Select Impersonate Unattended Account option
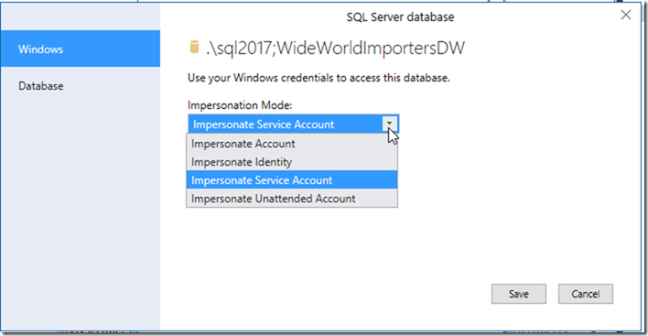648x336 pixels. 292,199
